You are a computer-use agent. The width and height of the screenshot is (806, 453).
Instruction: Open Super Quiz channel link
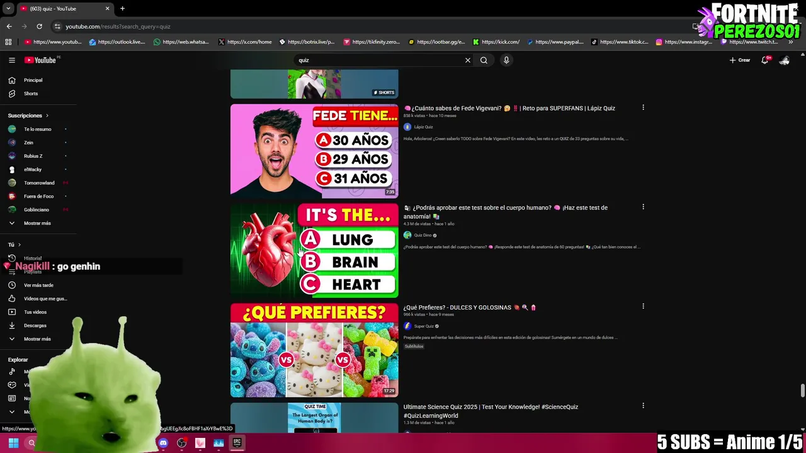coord(424,326)
